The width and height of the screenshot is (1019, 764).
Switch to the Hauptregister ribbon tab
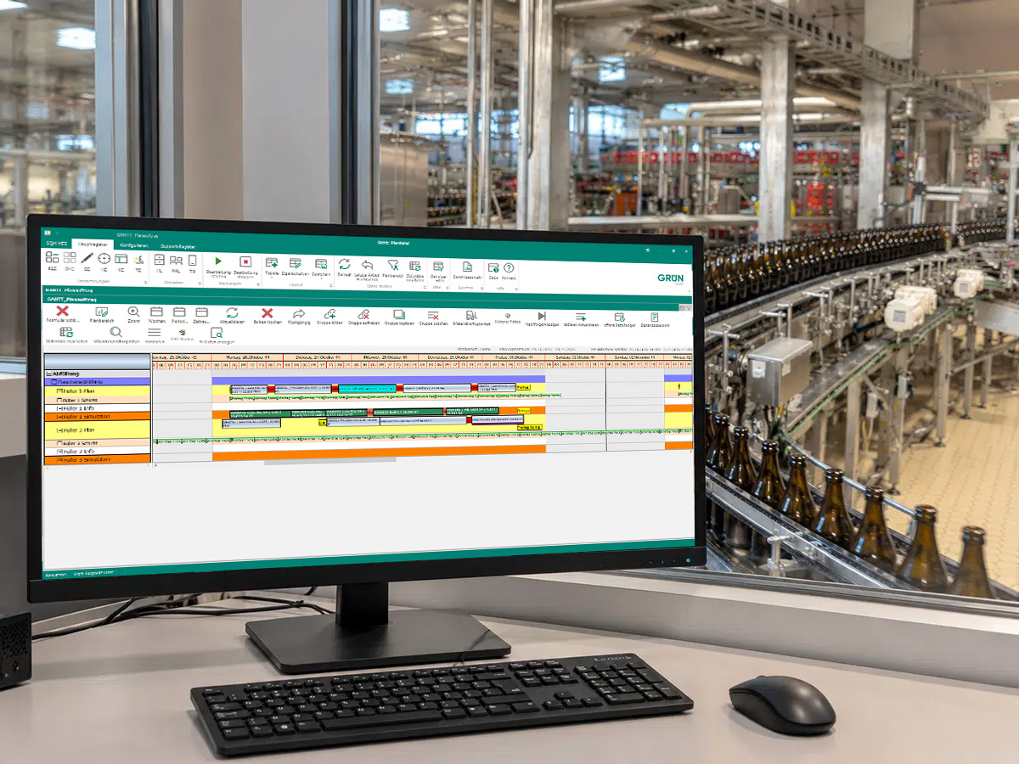[x=93, y=244]
